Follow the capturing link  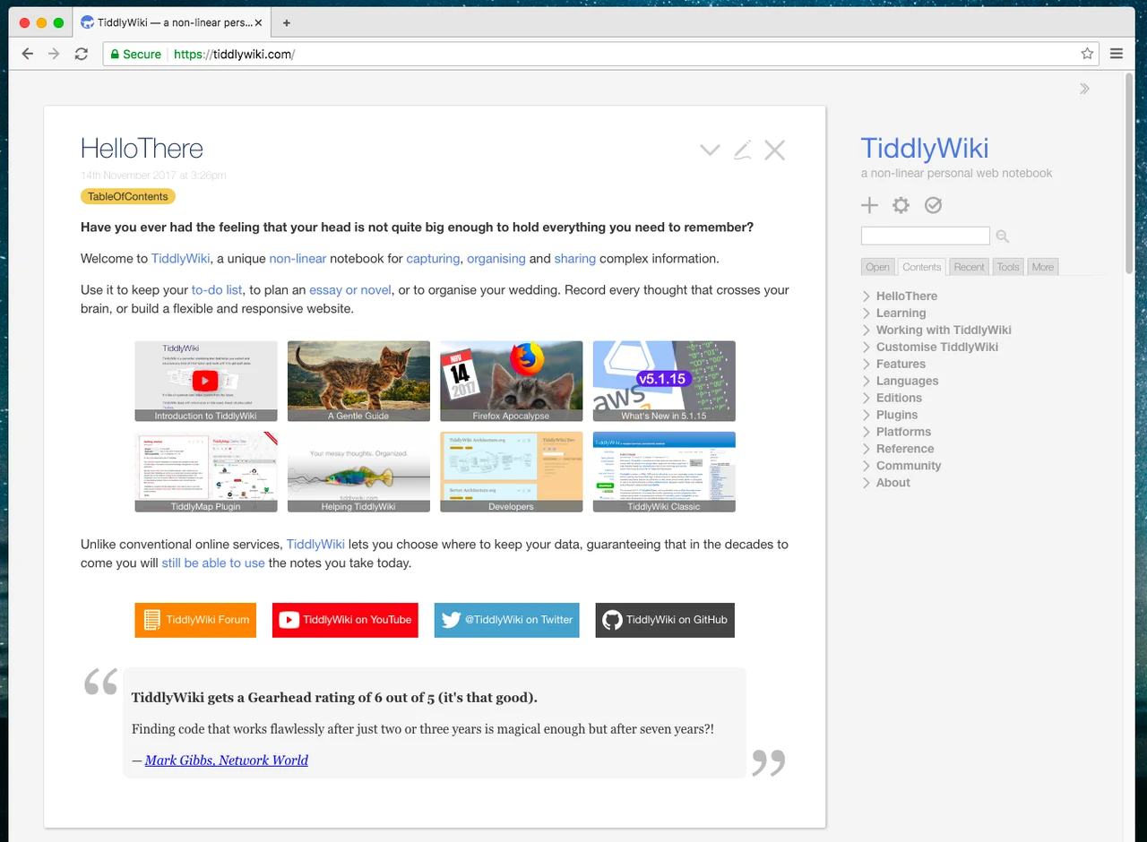pyautogui.click(x=433, y=259)
